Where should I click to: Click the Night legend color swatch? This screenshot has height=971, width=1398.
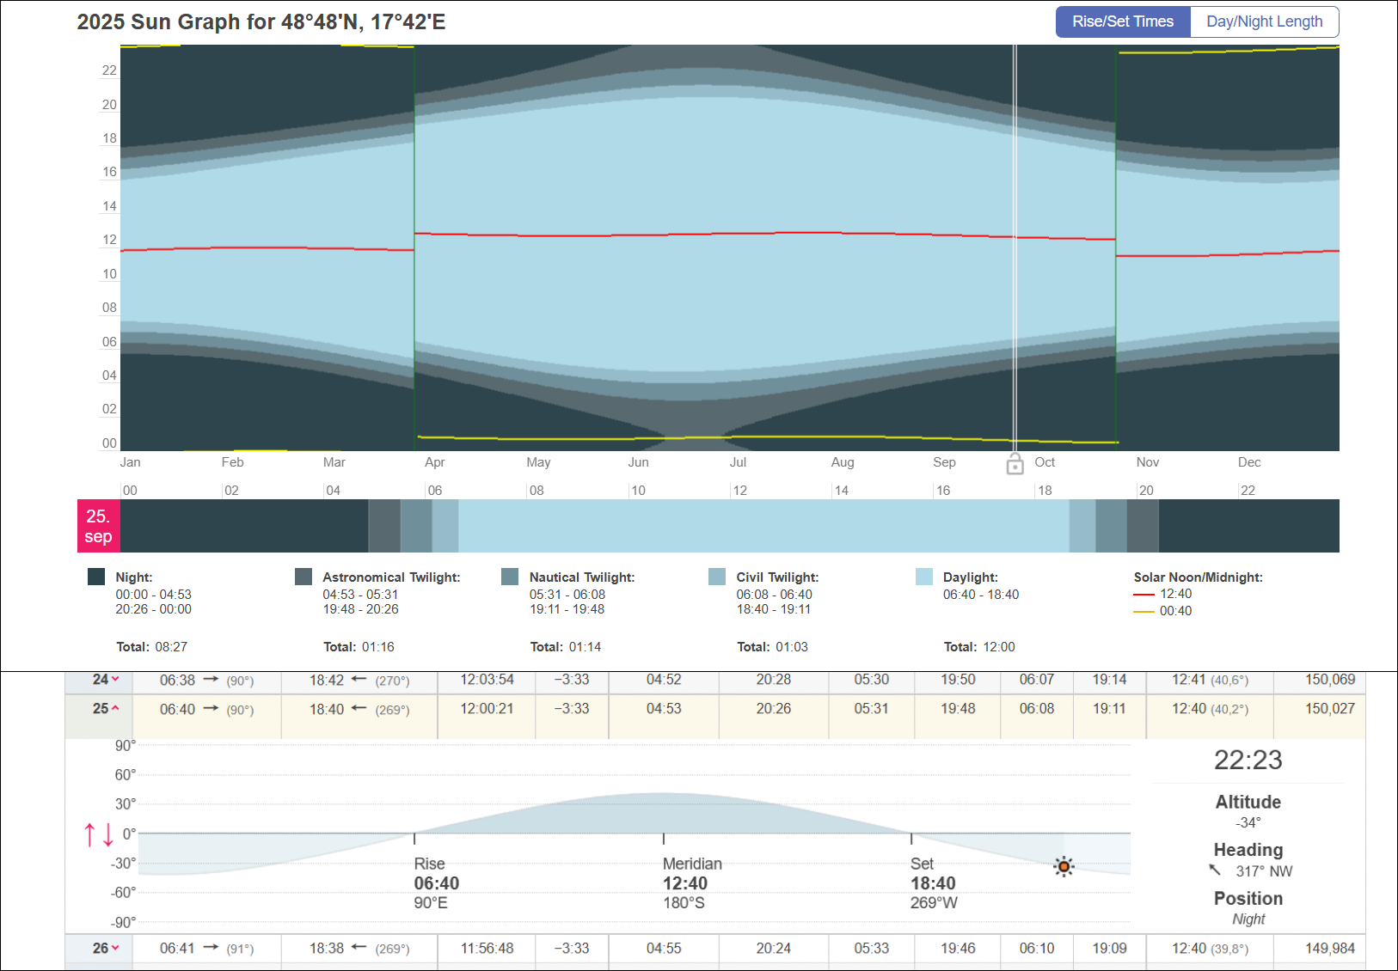96,577
